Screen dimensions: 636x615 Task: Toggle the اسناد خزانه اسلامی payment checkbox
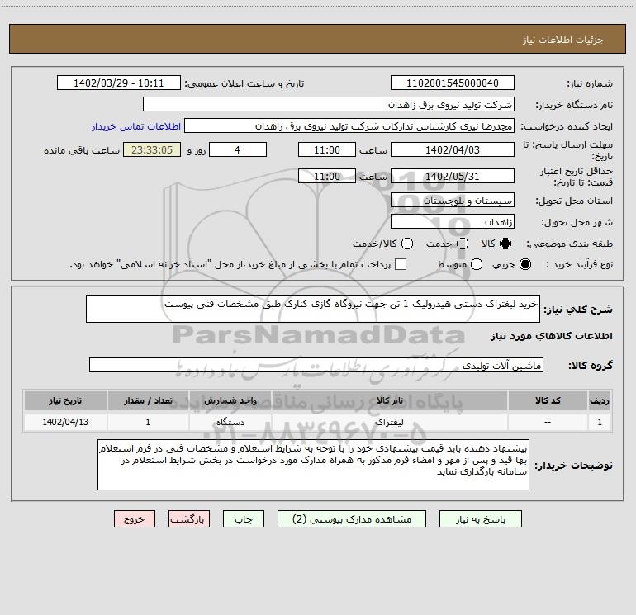[401, 264]
